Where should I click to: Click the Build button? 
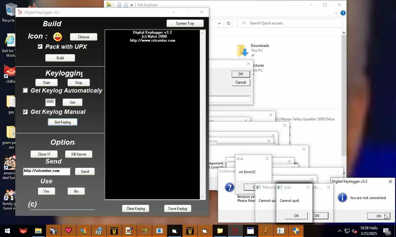[60, 58]
